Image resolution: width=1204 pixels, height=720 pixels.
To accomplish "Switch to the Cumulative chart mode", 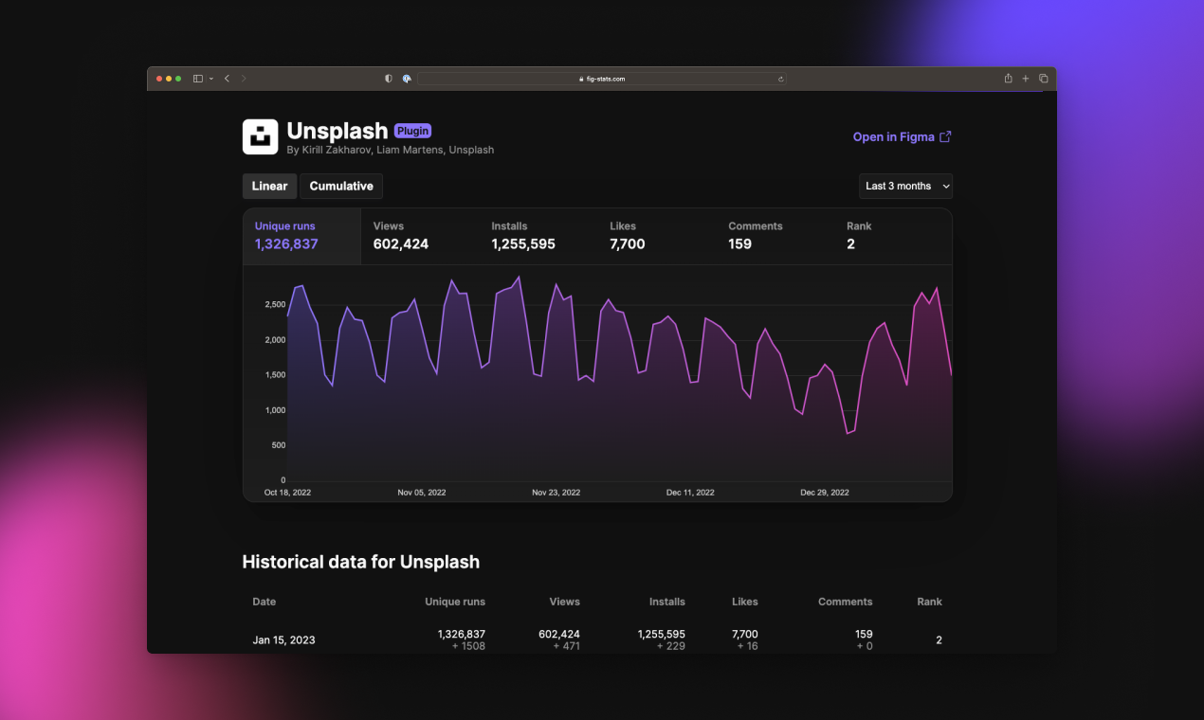I will 341,186.
